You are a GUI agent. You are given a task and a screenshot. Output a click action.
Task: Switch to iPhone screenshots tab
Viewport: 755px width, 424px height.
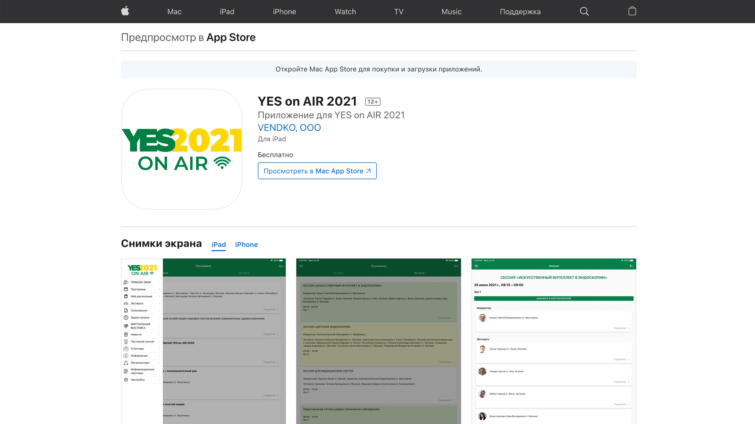click(x=246, y=245)
